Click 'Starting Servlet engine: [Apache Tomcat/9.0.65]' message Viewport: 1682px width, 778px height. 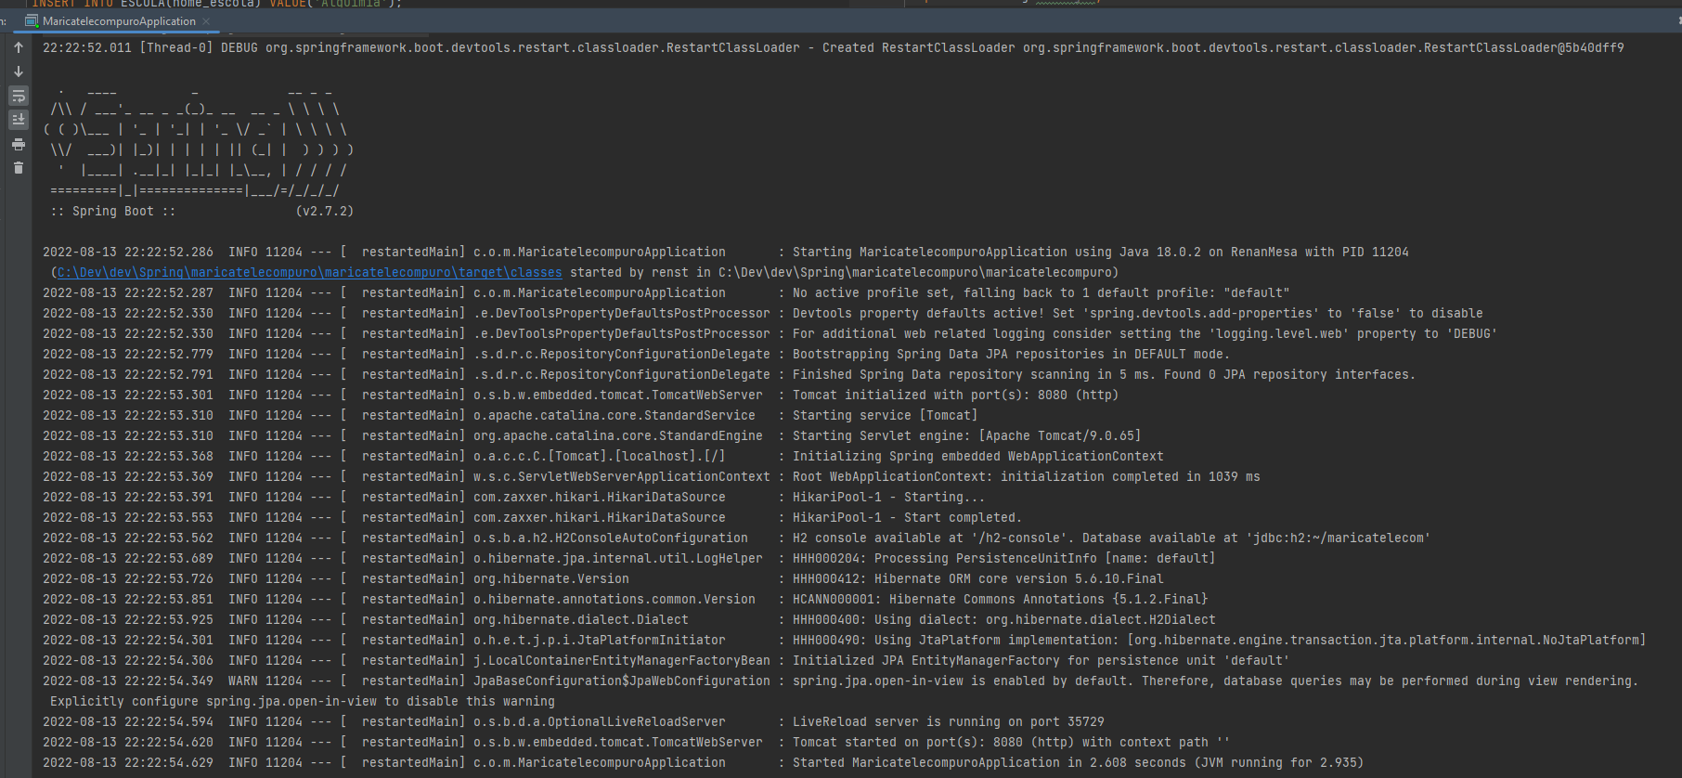point(967,436)
